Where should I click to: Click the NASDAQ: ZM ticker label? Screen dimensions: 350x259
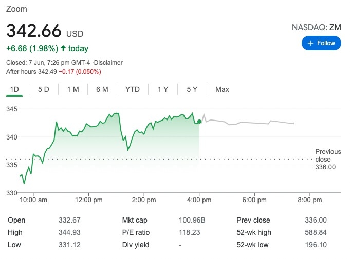click(316, 27)
